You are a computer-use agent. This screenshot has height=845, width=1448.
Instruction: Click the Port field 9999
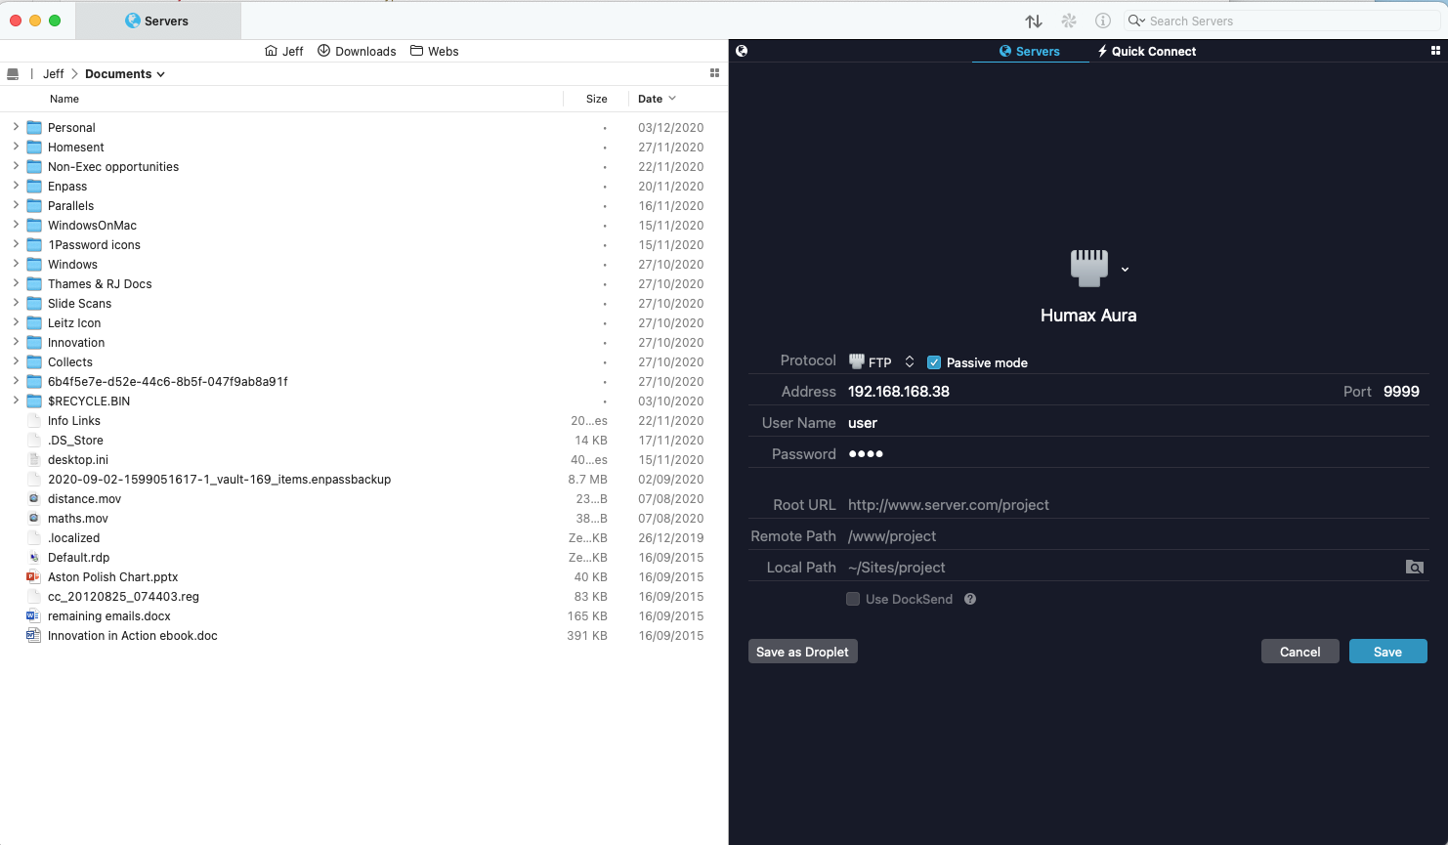point(1401,391)
